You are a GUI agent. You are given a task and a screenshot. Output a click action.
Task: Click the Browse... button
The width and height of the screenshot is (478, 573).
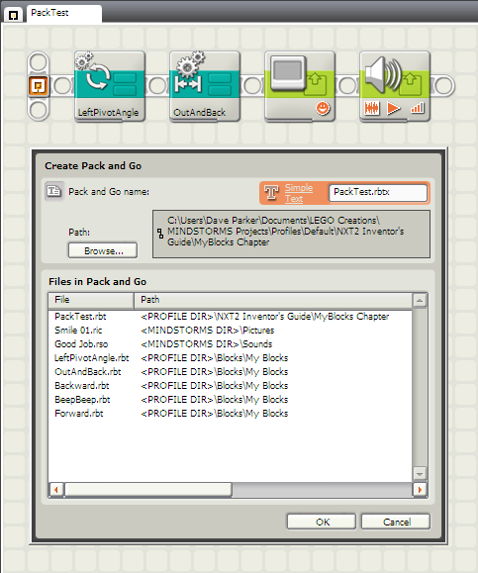click(103, 250)
